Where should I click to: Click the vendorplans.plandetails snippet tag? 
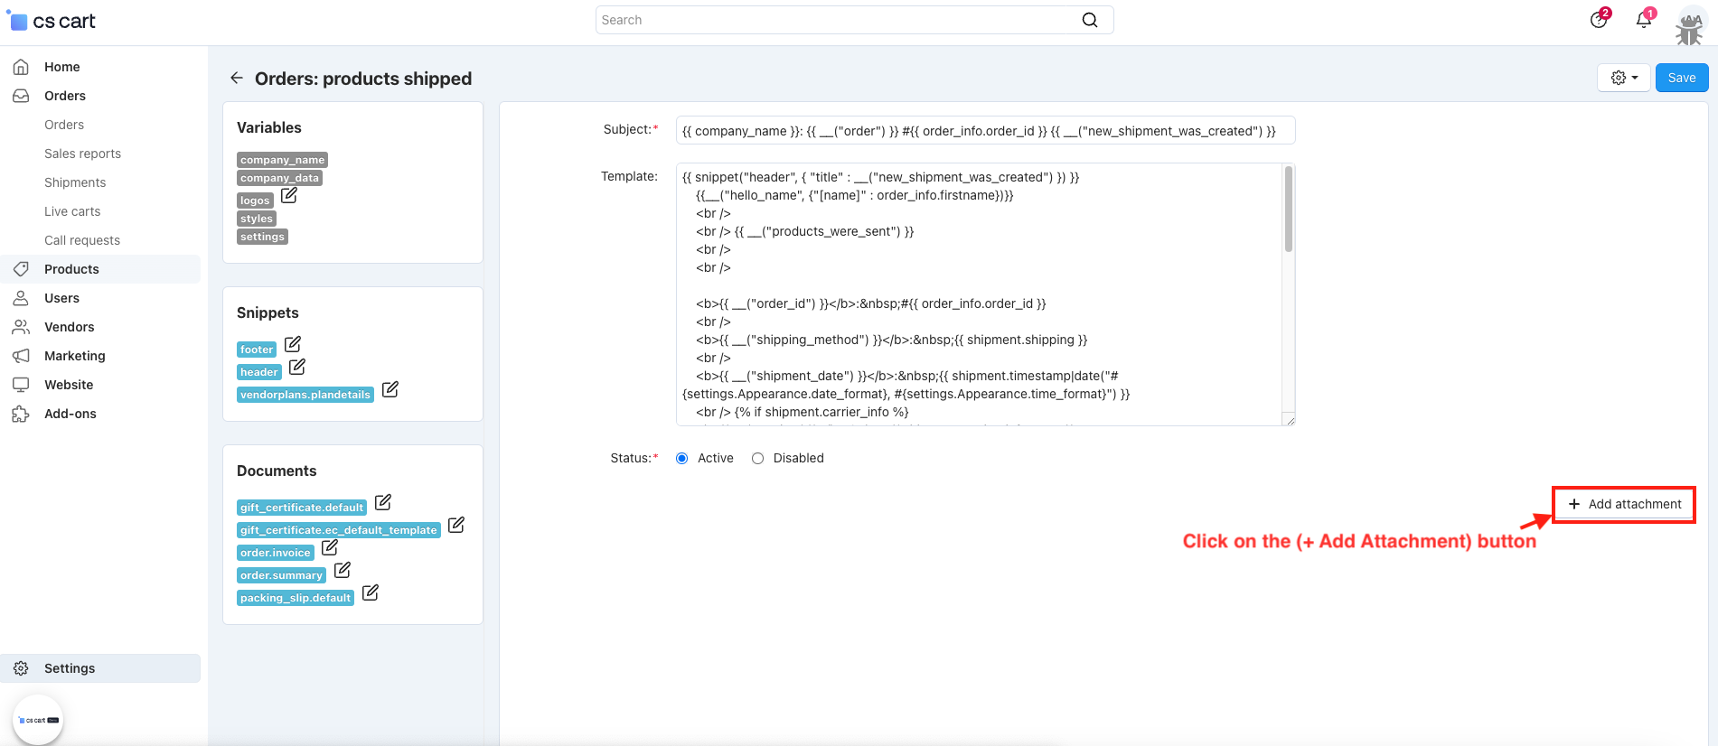[305, 395]
